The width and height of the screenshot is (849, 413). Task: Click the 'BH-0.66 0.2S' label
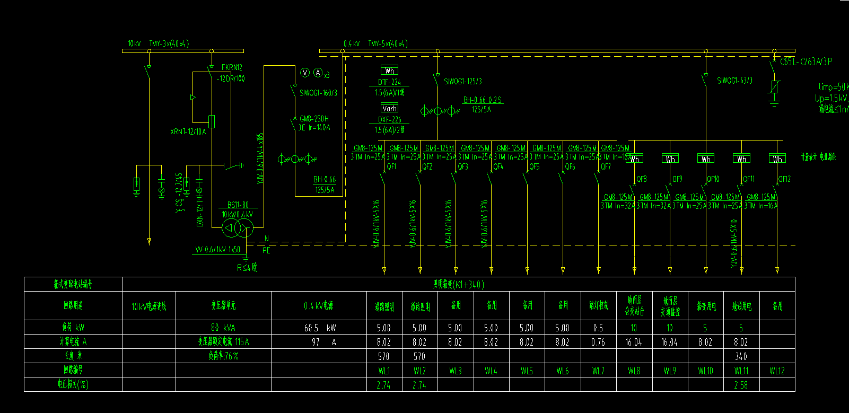pos(483,100)
